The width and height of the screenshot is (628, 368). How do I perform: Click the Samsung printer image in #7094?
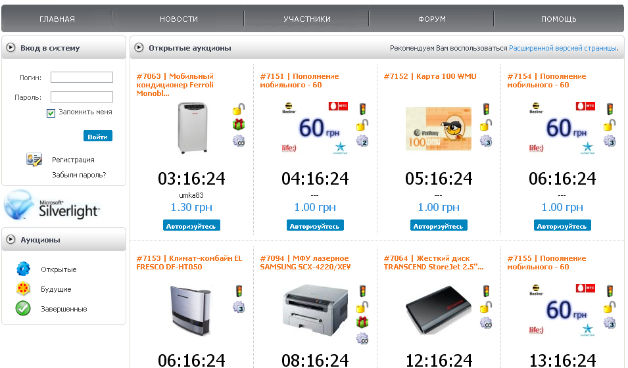click(315, 310)
